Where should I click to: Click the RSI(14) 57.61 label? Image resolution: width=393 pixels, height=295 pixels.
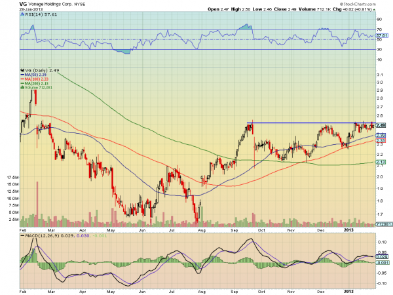(x=41, y=14)
